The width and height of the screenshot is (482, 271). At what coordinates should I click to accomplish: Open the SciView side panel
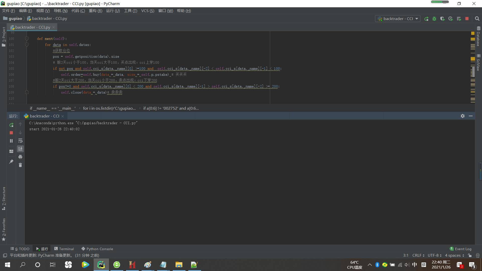pyautogui.click(x=478, y=62)
